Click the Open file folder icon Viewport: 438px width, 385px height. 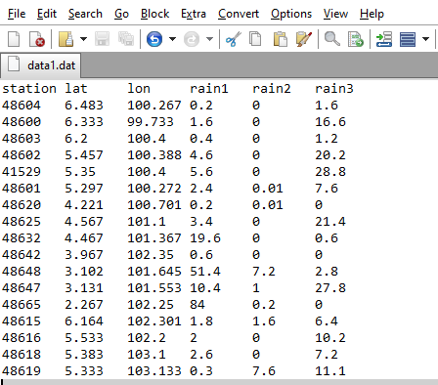pyautogui.click(x=66, y=39)
